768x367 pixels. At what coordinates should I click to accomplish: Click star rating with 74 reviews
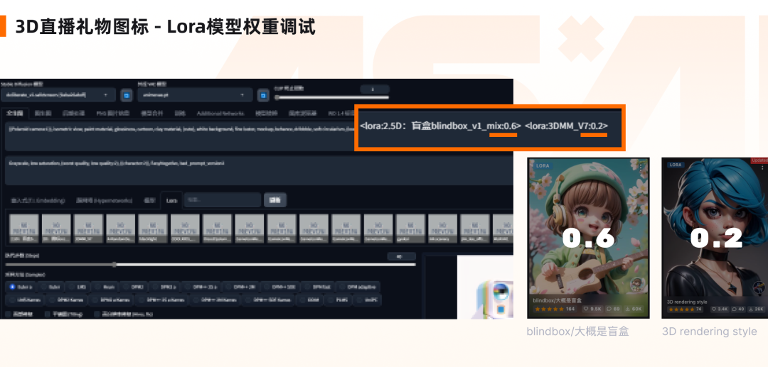coord(685,310)
